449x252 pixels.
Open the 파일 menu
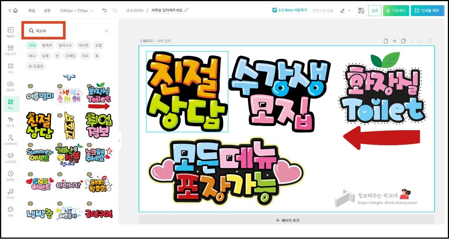tap(32, 10)
